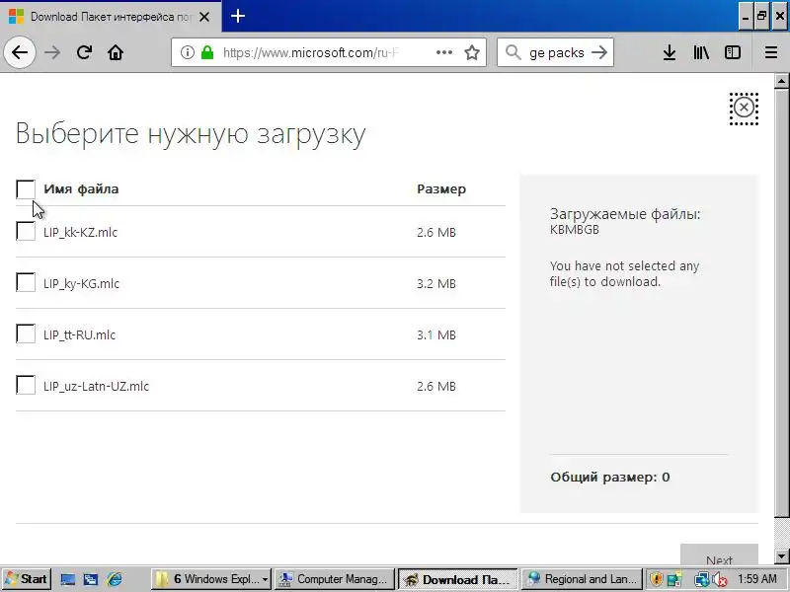Image resolution: width=790 pixels, height=592 pixels.
Task: Switch to Regional and Language taskbar window
Action: (x=583, y=579)
